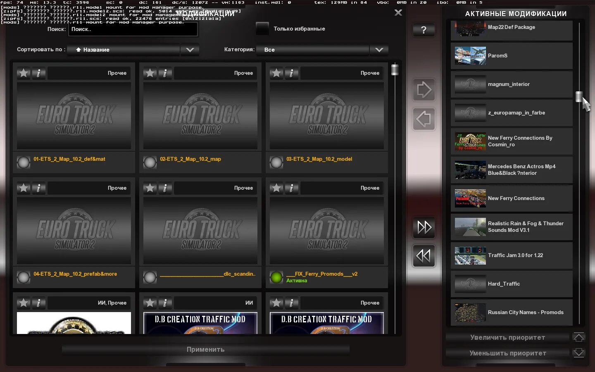This screenshot has height=372, width=595.
Task: Toggle activation circle for 02-ETS_2_Map_10.2_map
Action: coord(150,162)
